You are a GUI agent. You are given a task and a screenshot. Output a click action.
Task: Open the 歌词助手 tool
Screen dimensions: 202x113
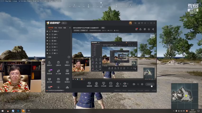pos(67,80)
